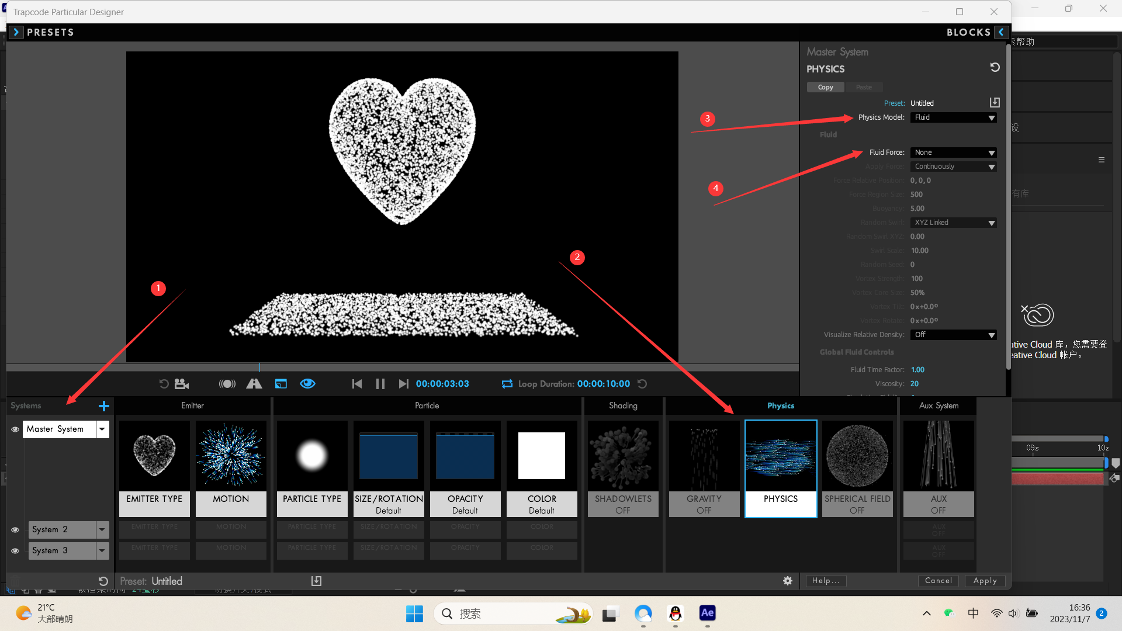Open the System 3 dropdown arrow
This screenshot has height=631, width=1122.
(x=102, y=551)
